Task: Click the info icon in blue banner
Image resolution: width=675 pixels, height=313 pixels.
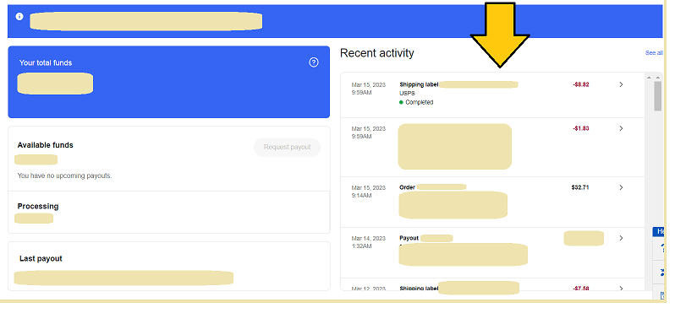Action: coord(19,16)
